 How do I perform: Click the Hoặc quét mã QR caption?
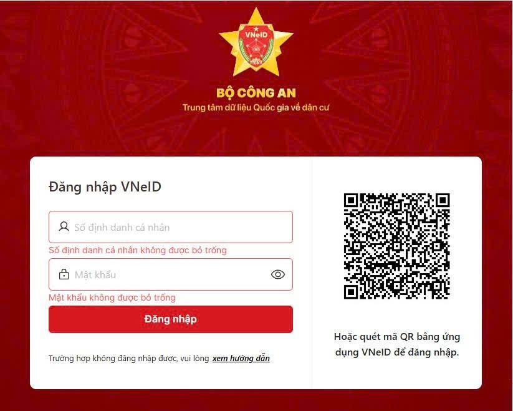coord(397,344)
